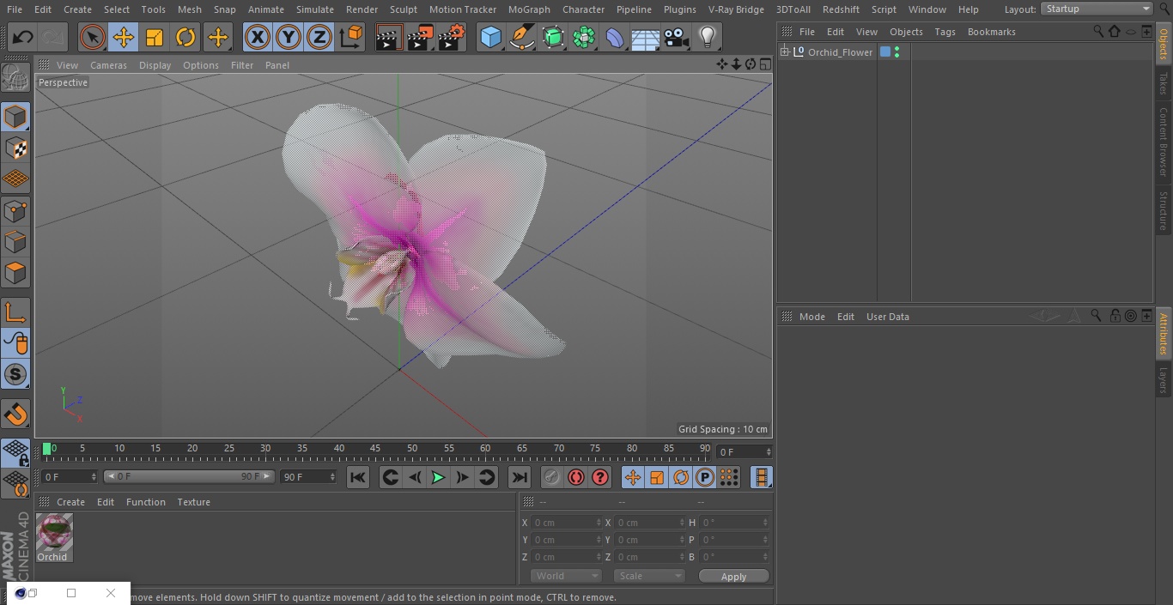Toggle rotation keyframe recording
The height and width of the screenshot is (605, 1173).
click(680, 477)
